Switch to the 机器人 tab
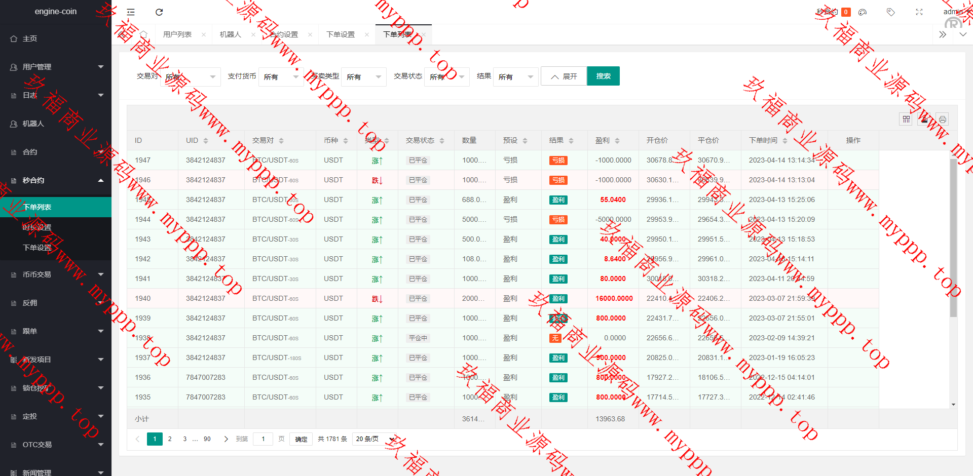This screenshot has height=476, width=973. pyautogui.click(x=231, y=34)
